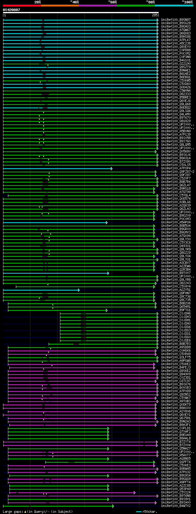Click label UniRef100_A5BXN9
The height and width of the screenshot is (514, 196).
click(176, 131)
